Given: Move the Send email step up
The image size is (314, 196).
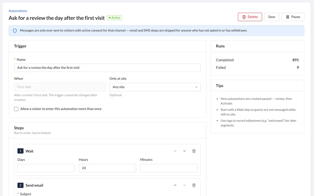Looking at the screenshot, I should (175, 185).
